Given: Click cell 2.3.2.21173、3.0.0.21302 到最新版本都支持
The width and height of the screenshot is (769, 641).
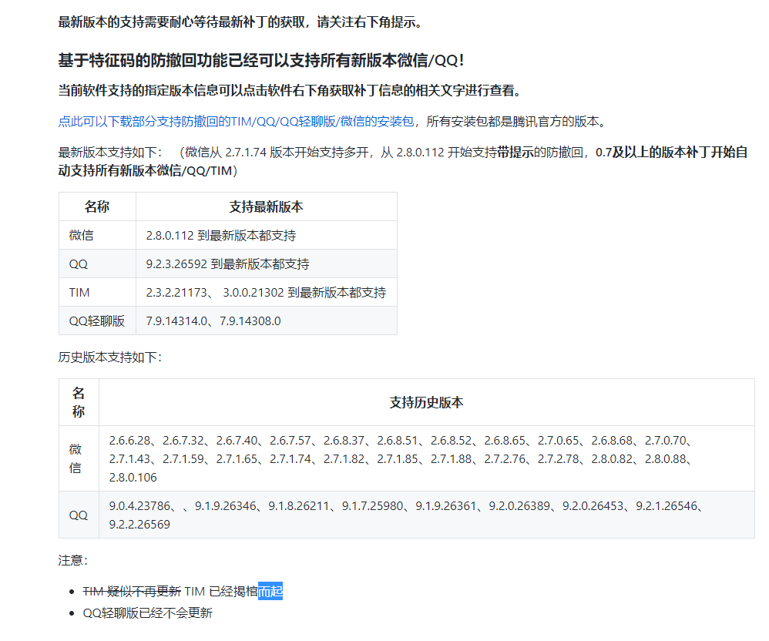Looking at the screenshot, I should click(267, 292).
